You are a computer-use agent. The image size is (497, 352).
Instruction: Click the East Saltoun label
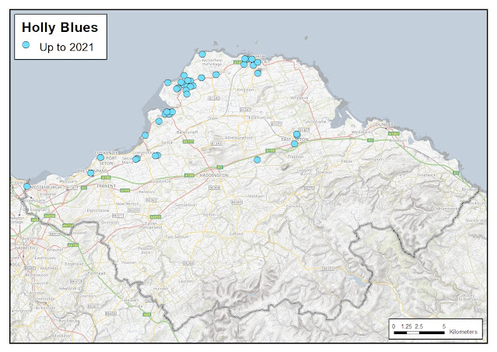pos(178,237)
